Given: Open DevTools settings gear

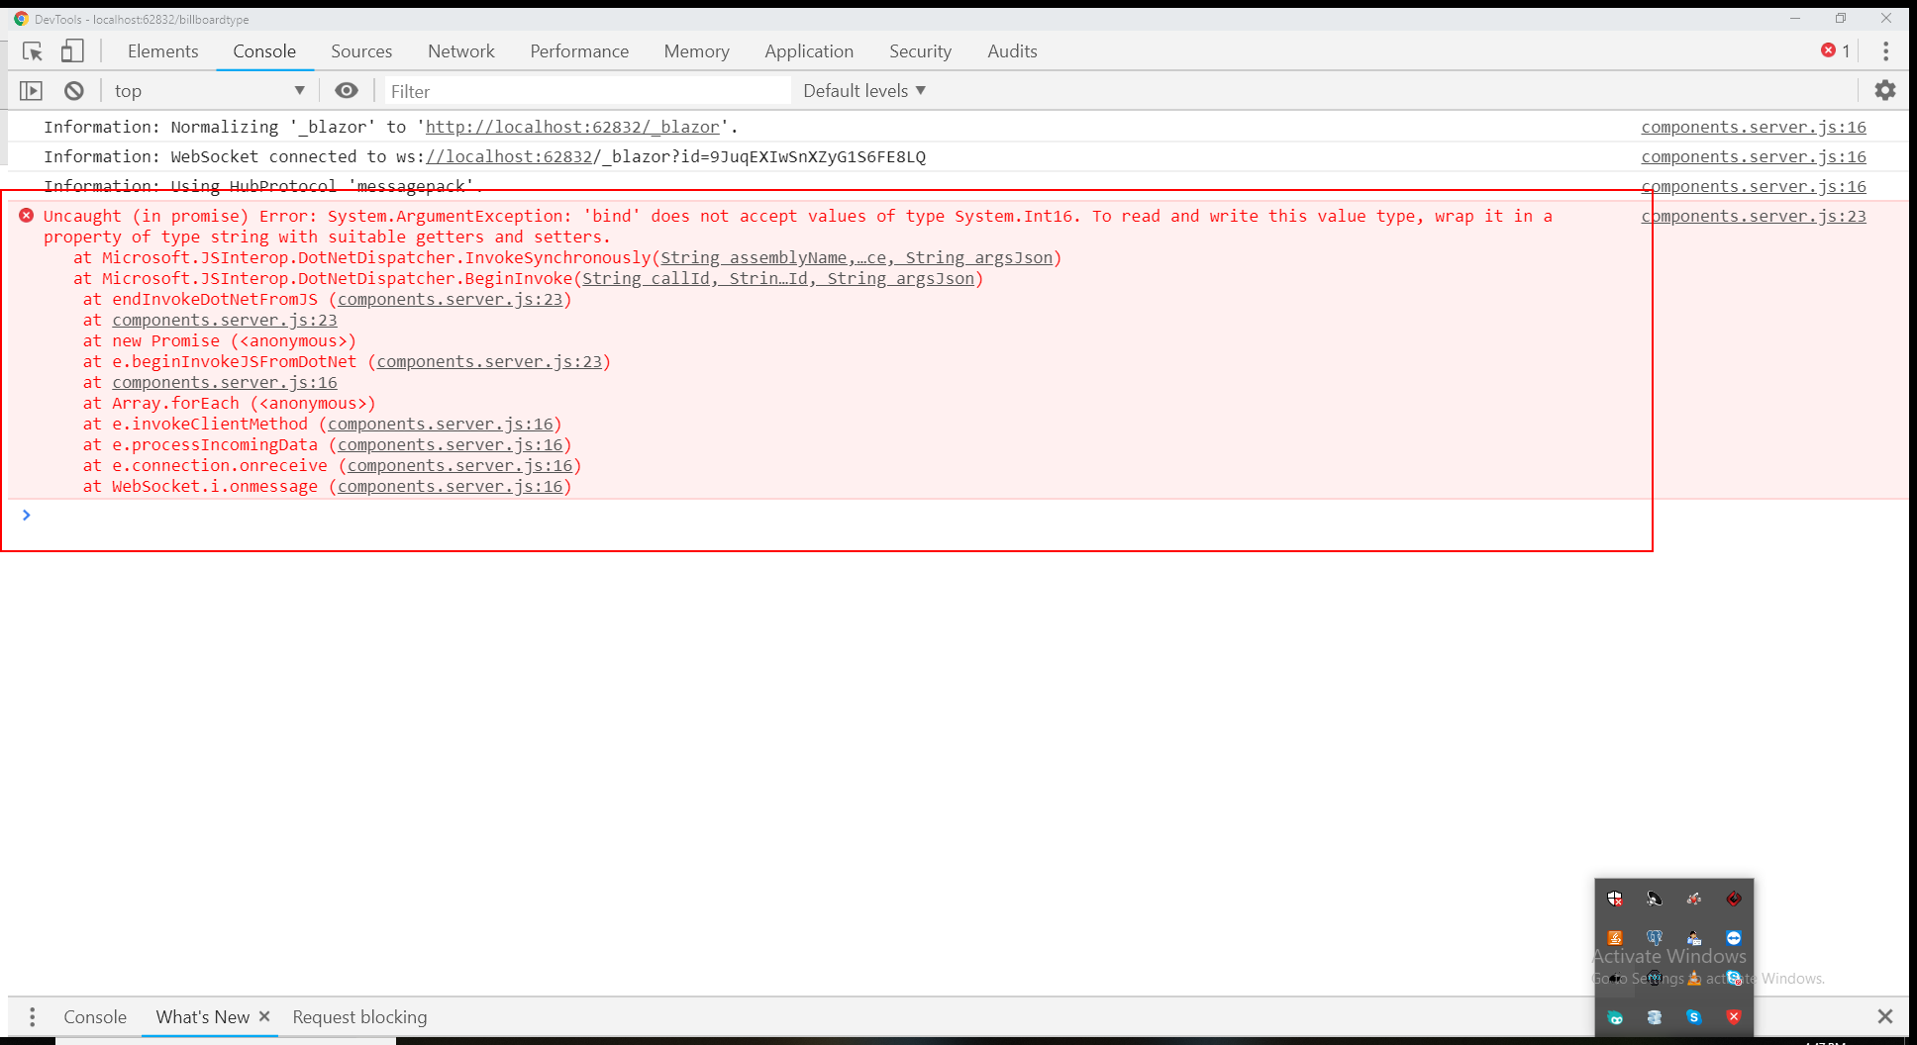Looking at the screenshot, I should pos(1885,90).
